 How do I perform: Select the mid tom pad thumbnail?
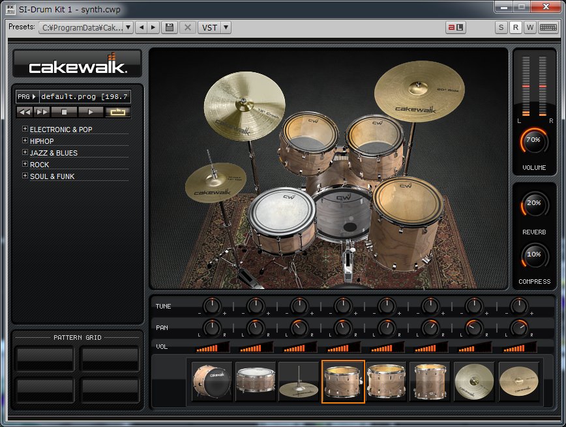[387, 381]
